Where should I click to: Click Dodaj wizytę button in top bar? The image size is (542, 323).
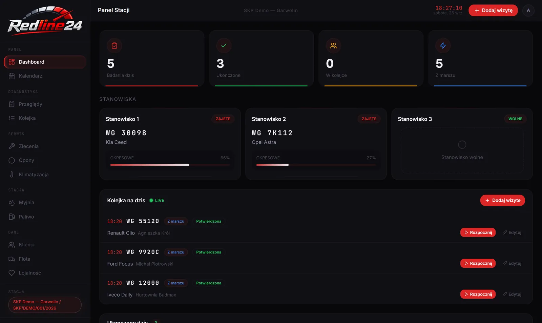[x=493, y=11]
